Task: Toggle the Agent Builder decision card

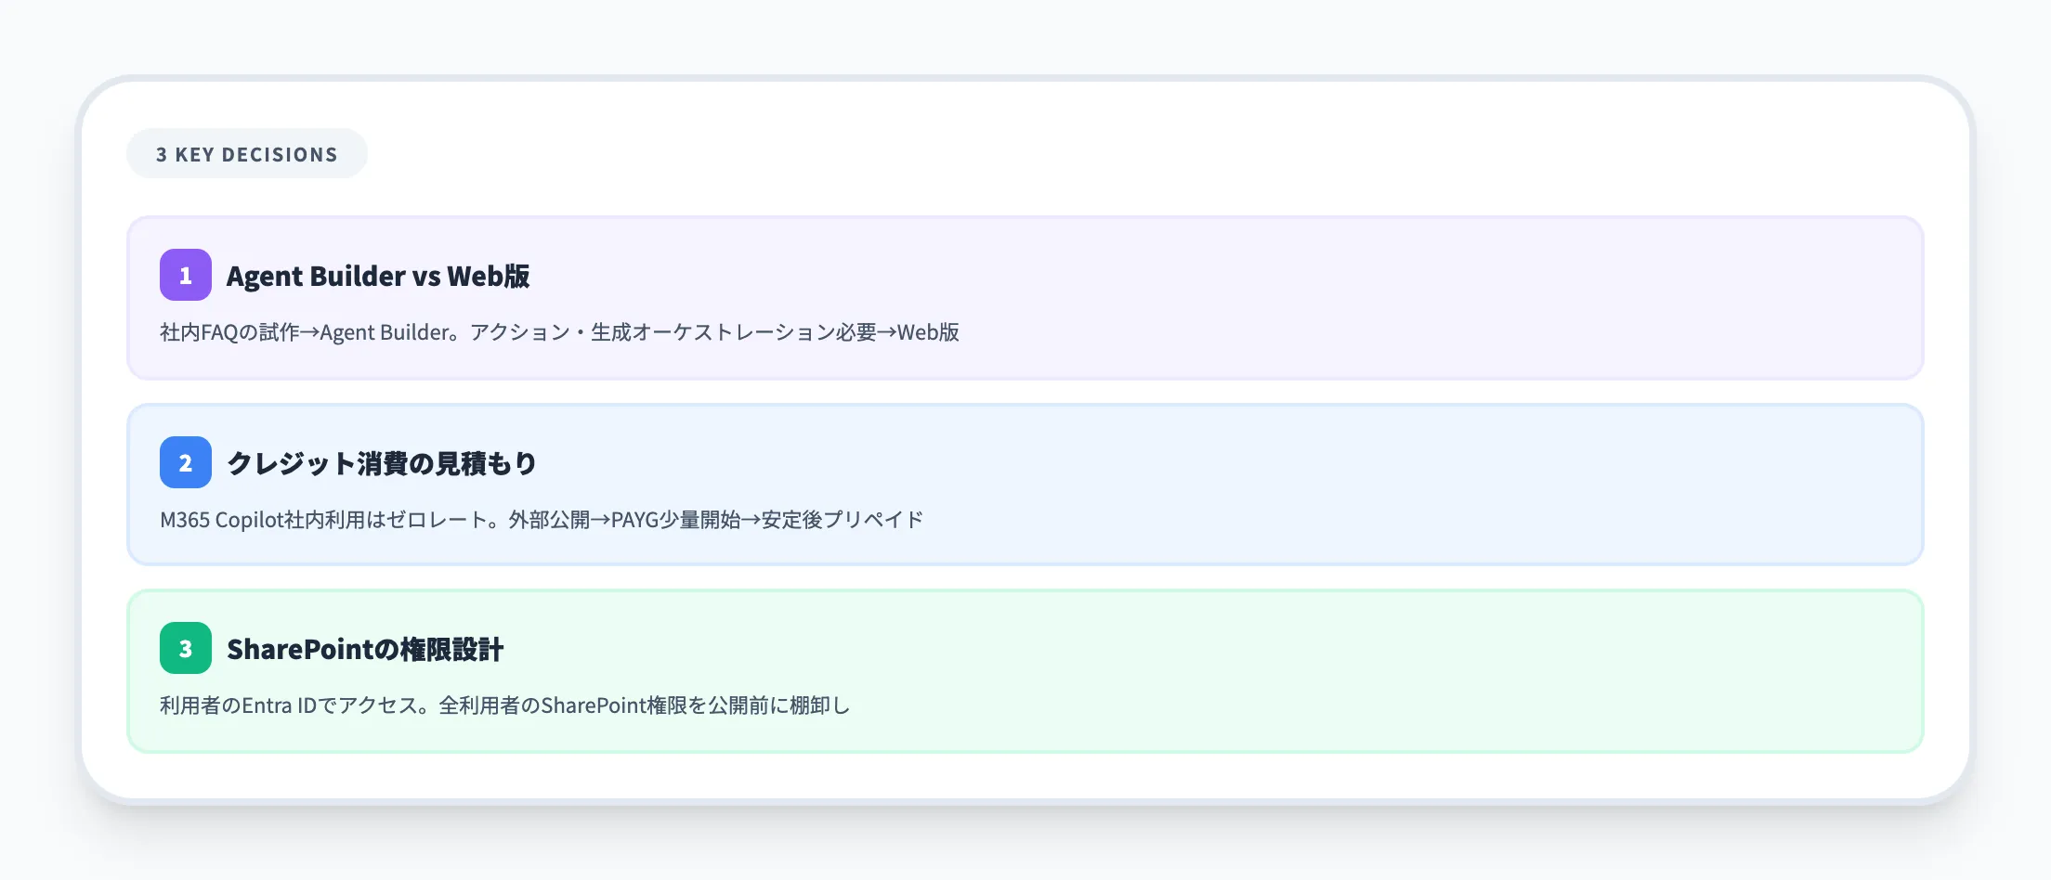Action: [x=1022, y=299]
